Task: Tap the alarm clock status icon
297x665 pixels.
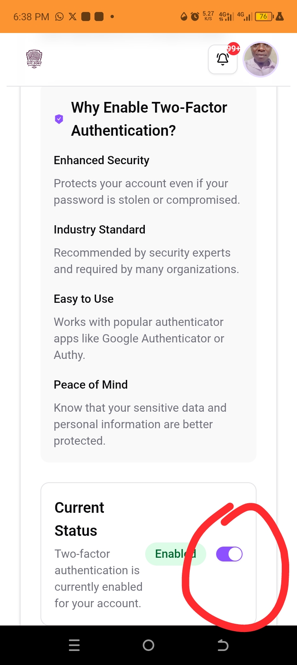Action: [195, 17]
